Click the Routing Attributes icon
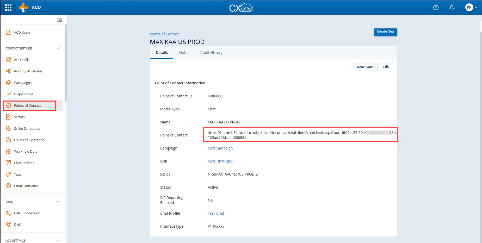 click(8, 71)
